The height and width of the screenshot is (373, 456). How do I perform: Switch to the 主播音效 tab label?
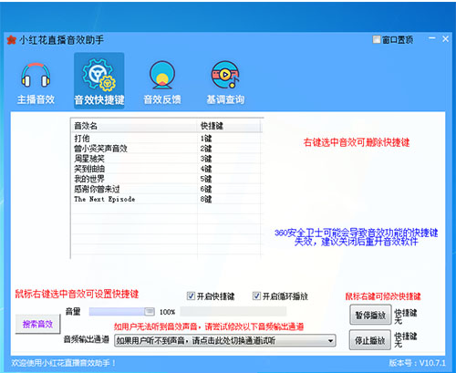(36, 99)
